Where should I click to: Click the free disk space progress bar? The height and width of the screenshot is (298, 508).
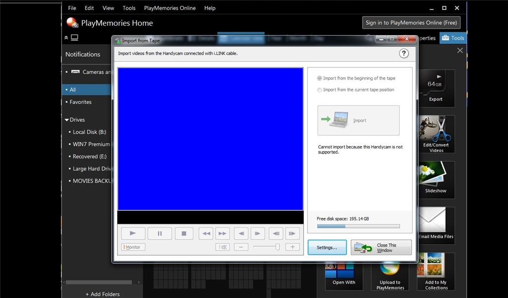click(x=358, y=226)
